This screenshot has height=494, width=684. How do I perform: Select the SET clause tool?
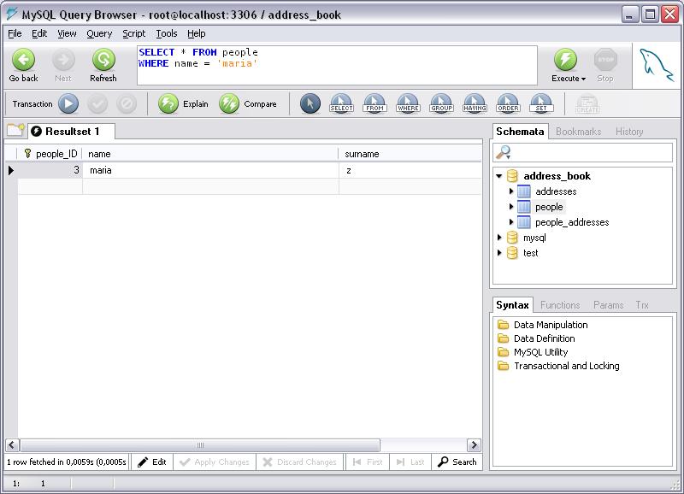[541, 103]
